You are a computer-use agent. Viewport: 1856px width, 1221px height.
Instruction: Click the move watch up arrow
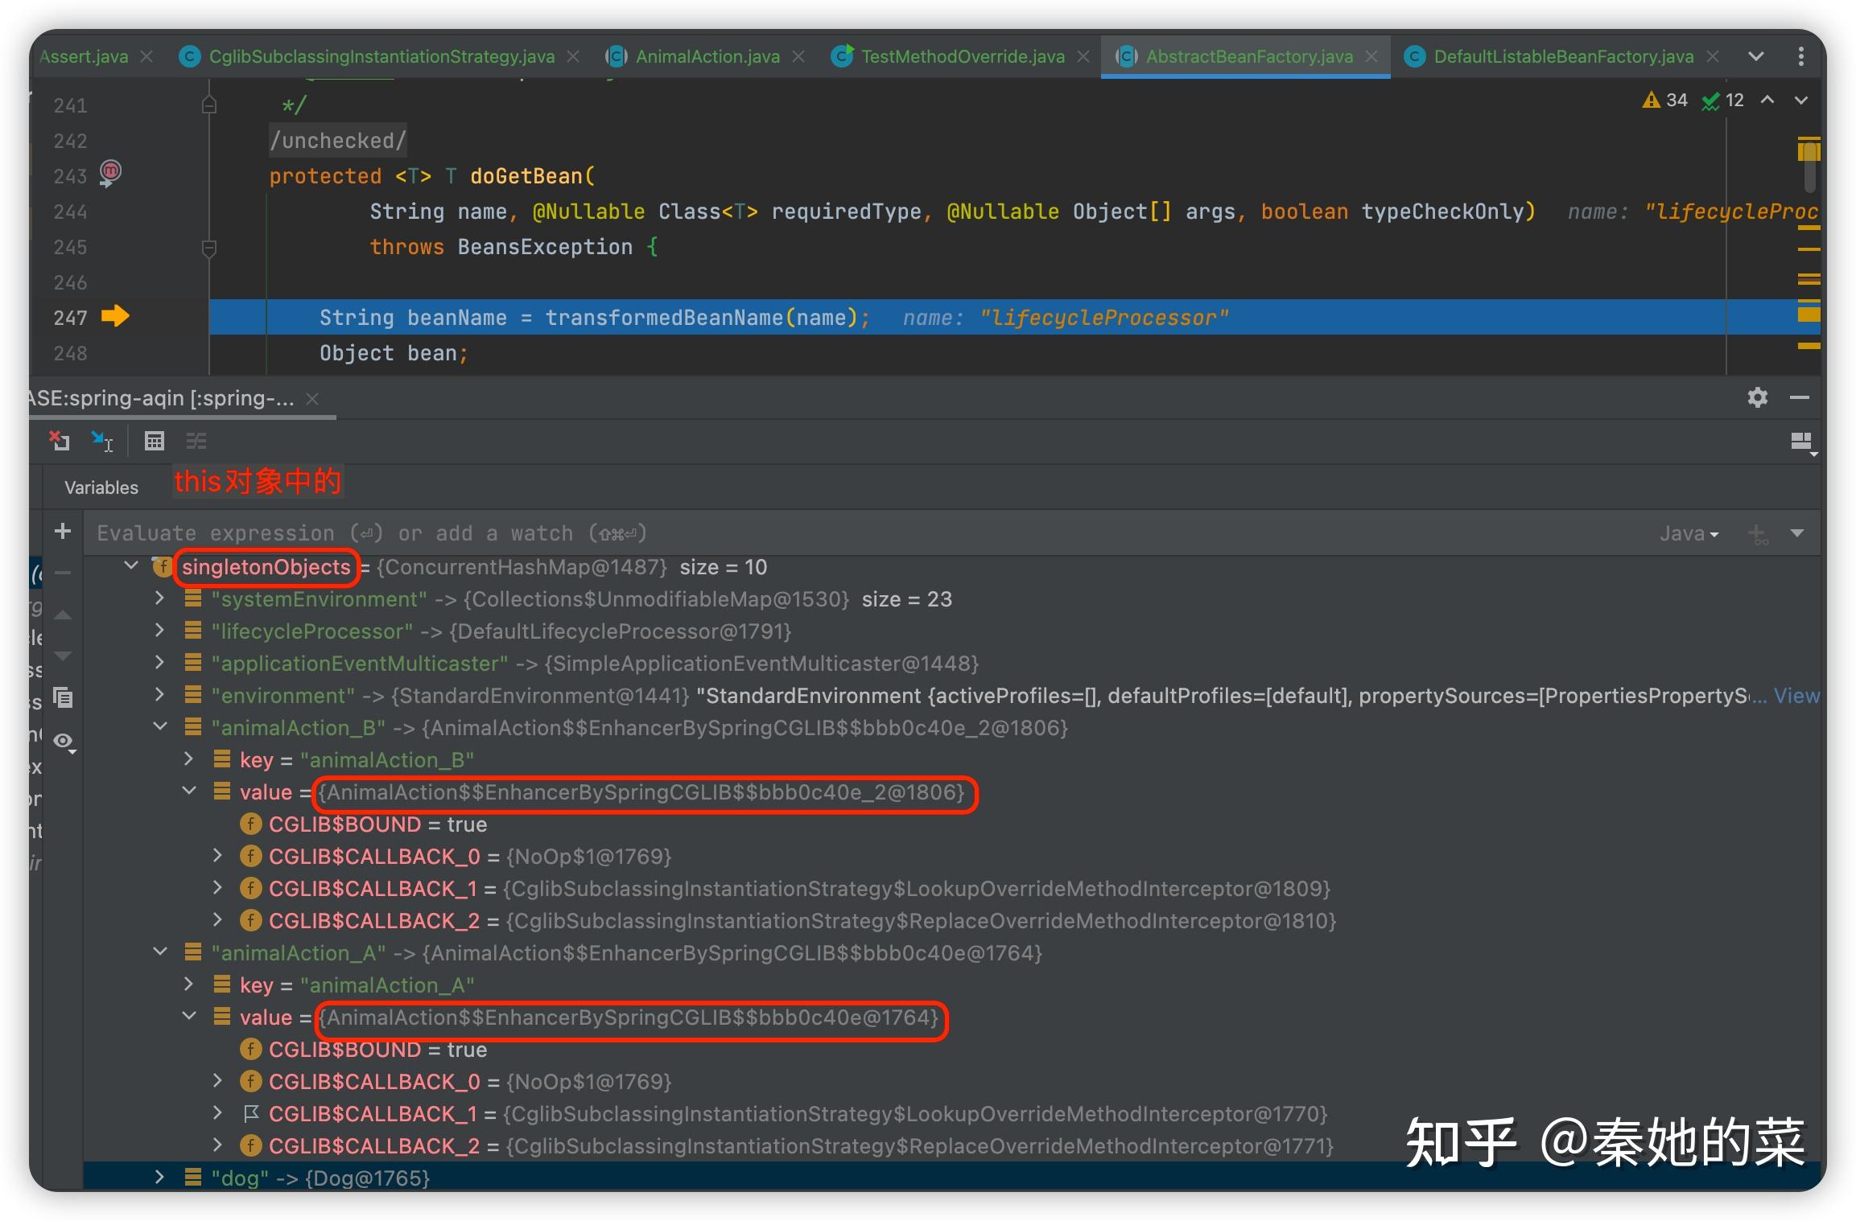pyautogui.click(x=64, y=615)
